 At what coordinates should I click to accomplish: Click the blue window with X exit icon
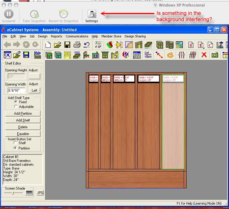pyautogui.click(x=7, y=55)
